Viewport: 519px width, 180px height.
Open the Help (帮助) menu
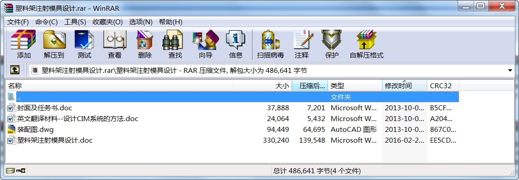point(170,22)
